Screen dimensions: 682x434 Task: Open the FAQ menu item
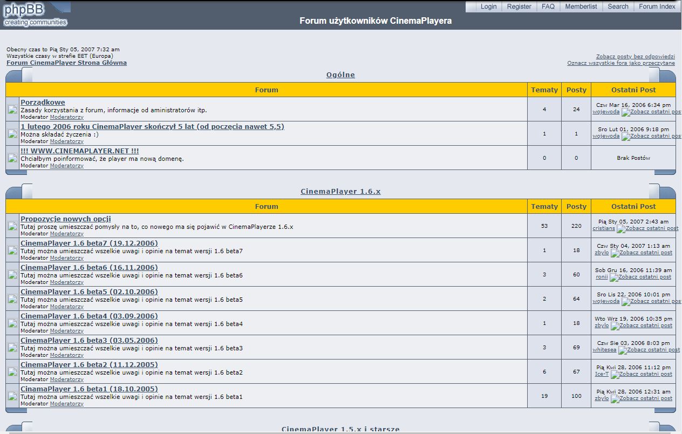point(548,6)
